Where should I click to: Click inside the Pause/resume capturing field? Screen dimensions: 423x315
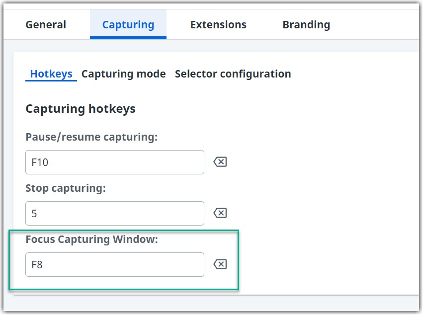click(x=114, y=162)
